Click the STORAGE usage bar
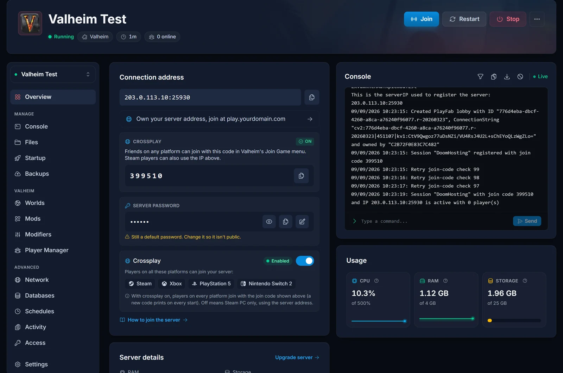This screenshot has width=563, height=373. pos(514,321)
